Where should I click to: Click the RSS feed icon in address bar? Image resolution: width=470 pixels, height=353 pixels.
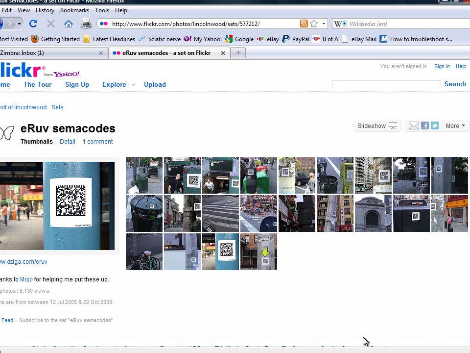pos(304,24)
